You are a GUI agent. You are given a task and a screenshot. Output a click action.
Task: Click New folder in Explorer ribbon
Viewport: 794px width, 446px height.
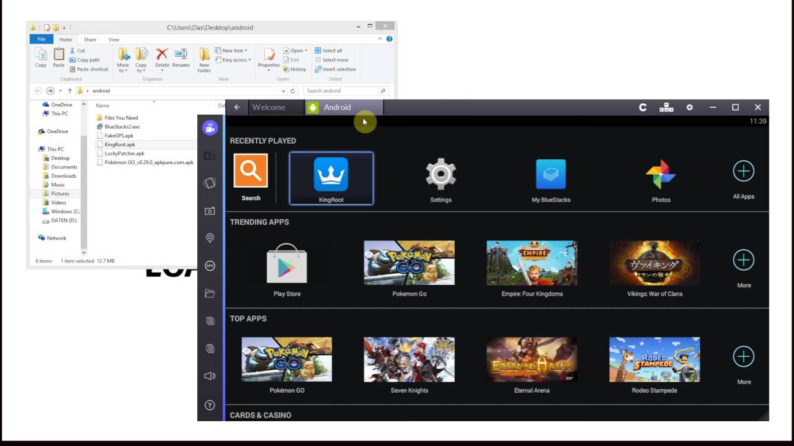point(204,59)
